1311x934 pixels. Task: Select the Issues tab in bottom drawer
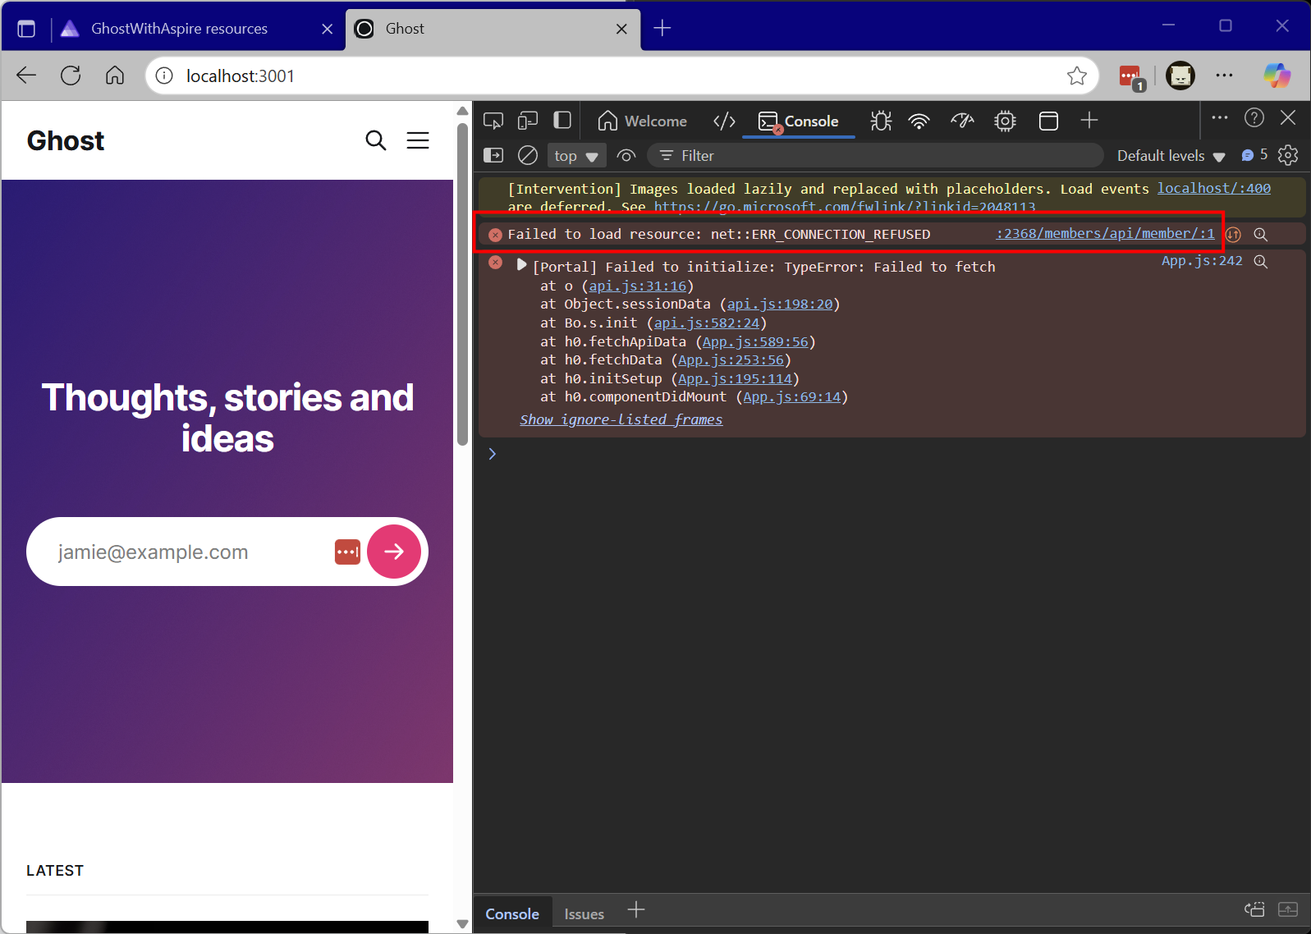[x=584, y=913]
